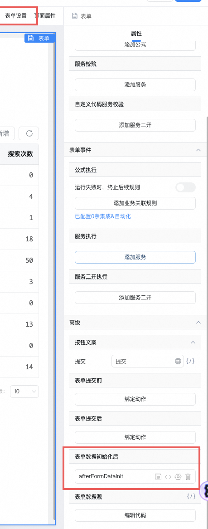The width and height of the screenshot is (208, 529).
Task: Click variable binding icon beside 表单数据源
Action: (x=191, y=496)
